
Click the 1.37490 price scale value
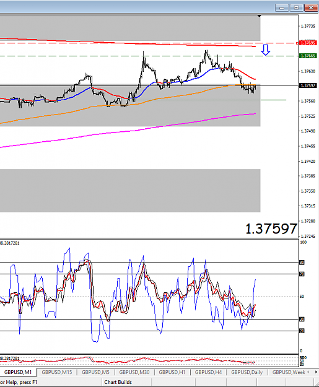point(308,131)
